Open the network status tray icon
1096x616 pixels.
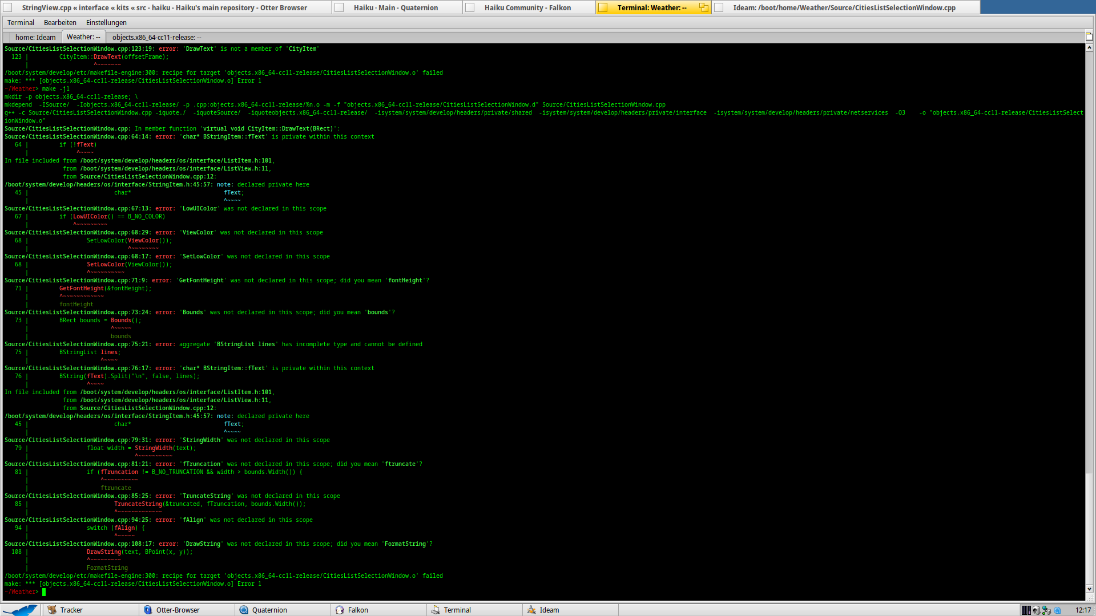click(1046, 610)
